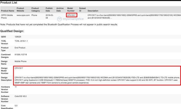This screenshot has height=109, width=181.
Task: Click the CPH1917 design model number value
Action: pos(19,68)
